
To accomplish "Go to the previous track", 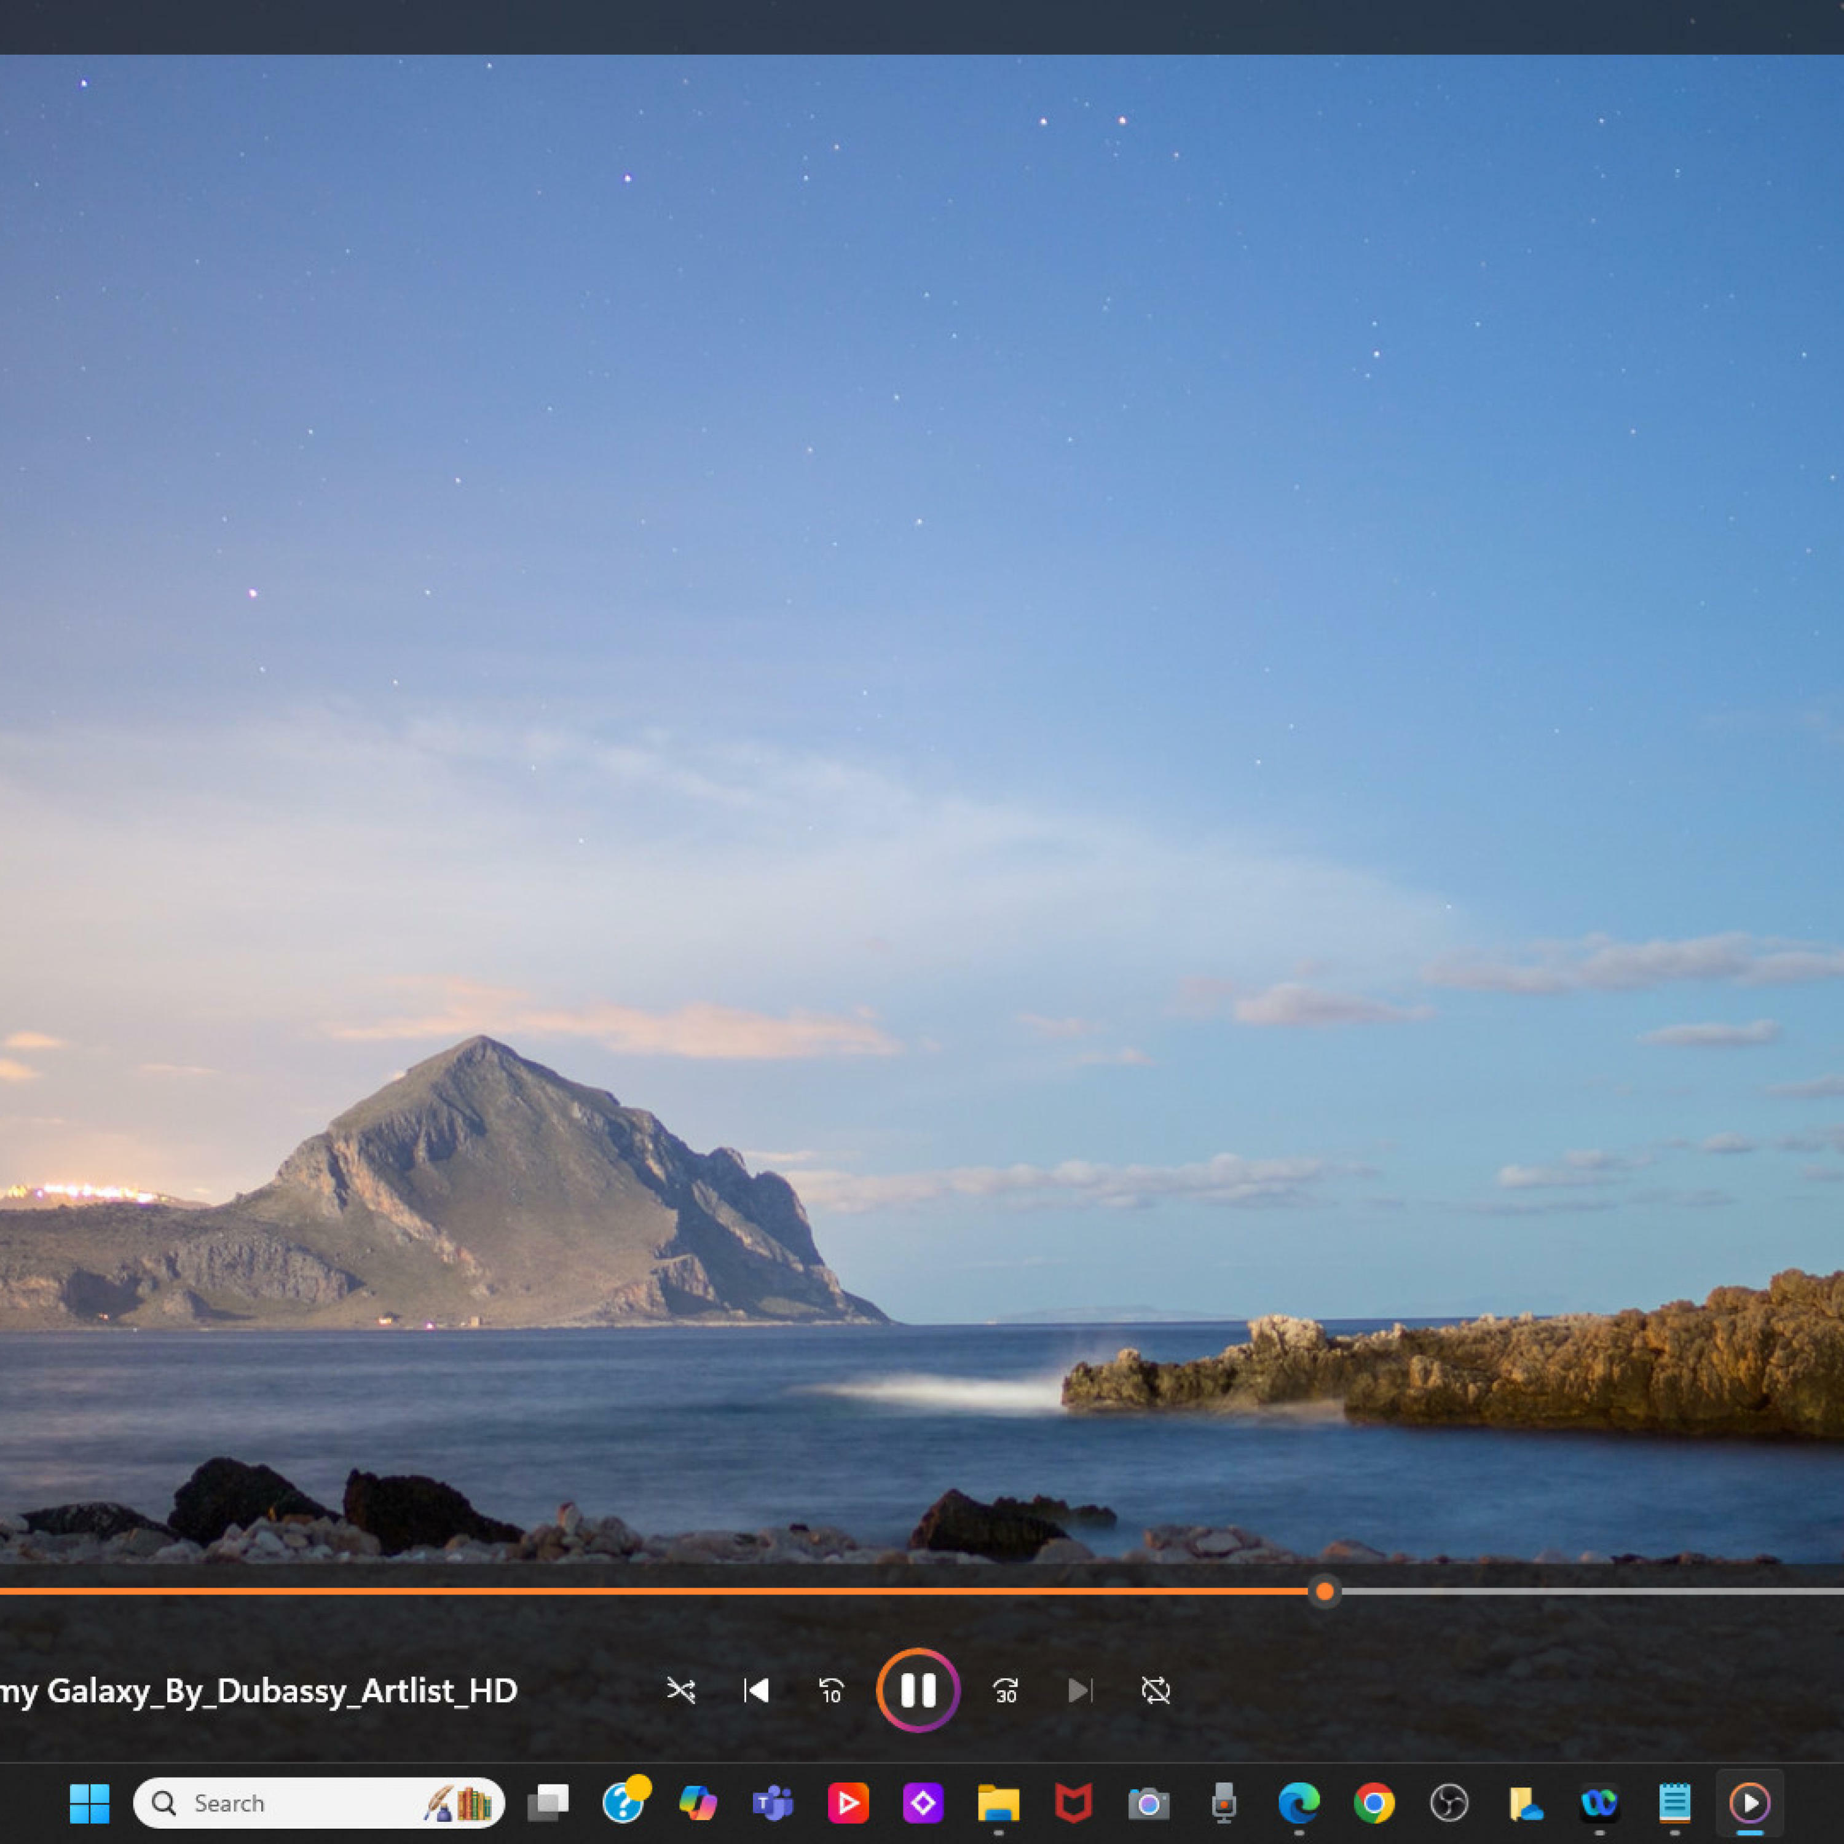I will coord(756,1690).
